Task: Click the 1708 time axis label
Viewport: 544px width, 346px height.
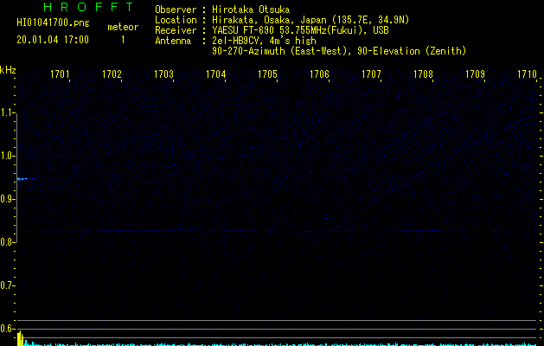Action: pyautogui.click(x=423, y=74)
